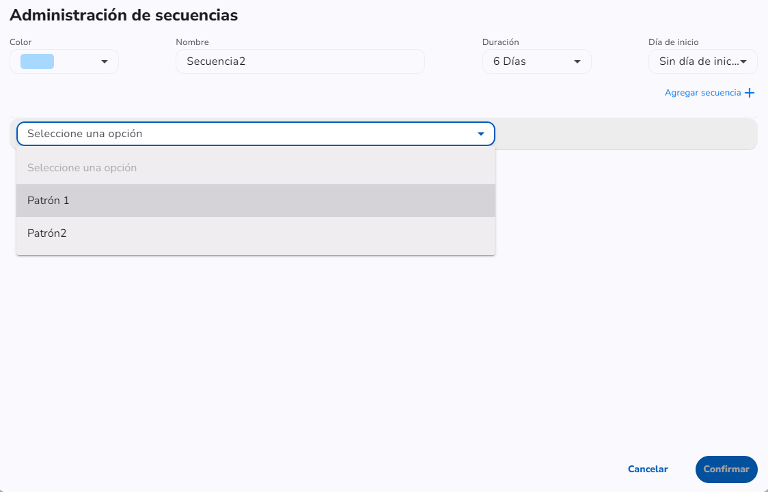Click the Nombre field label

[x=193, y=42]
